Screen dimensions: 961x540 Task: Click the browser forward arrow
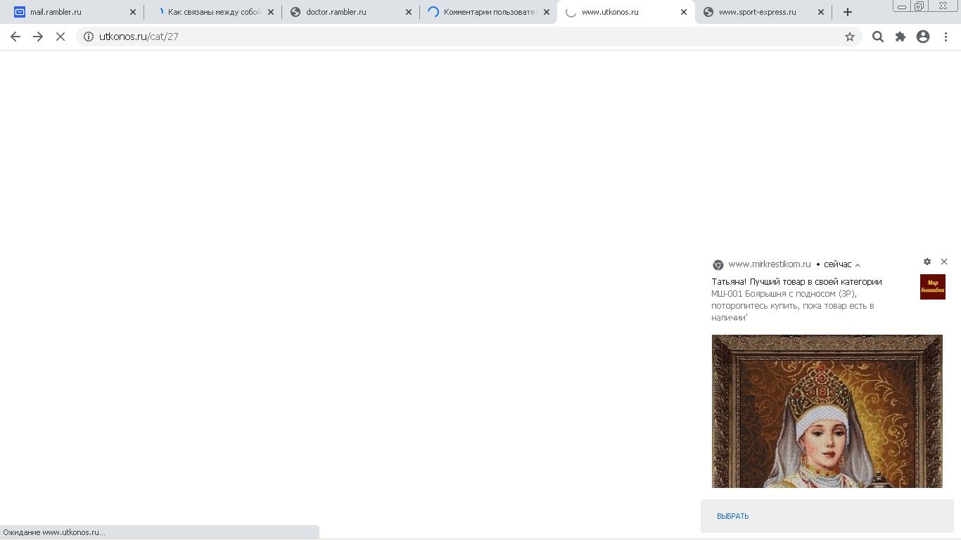pyautogui.click(x=38, y=37)
